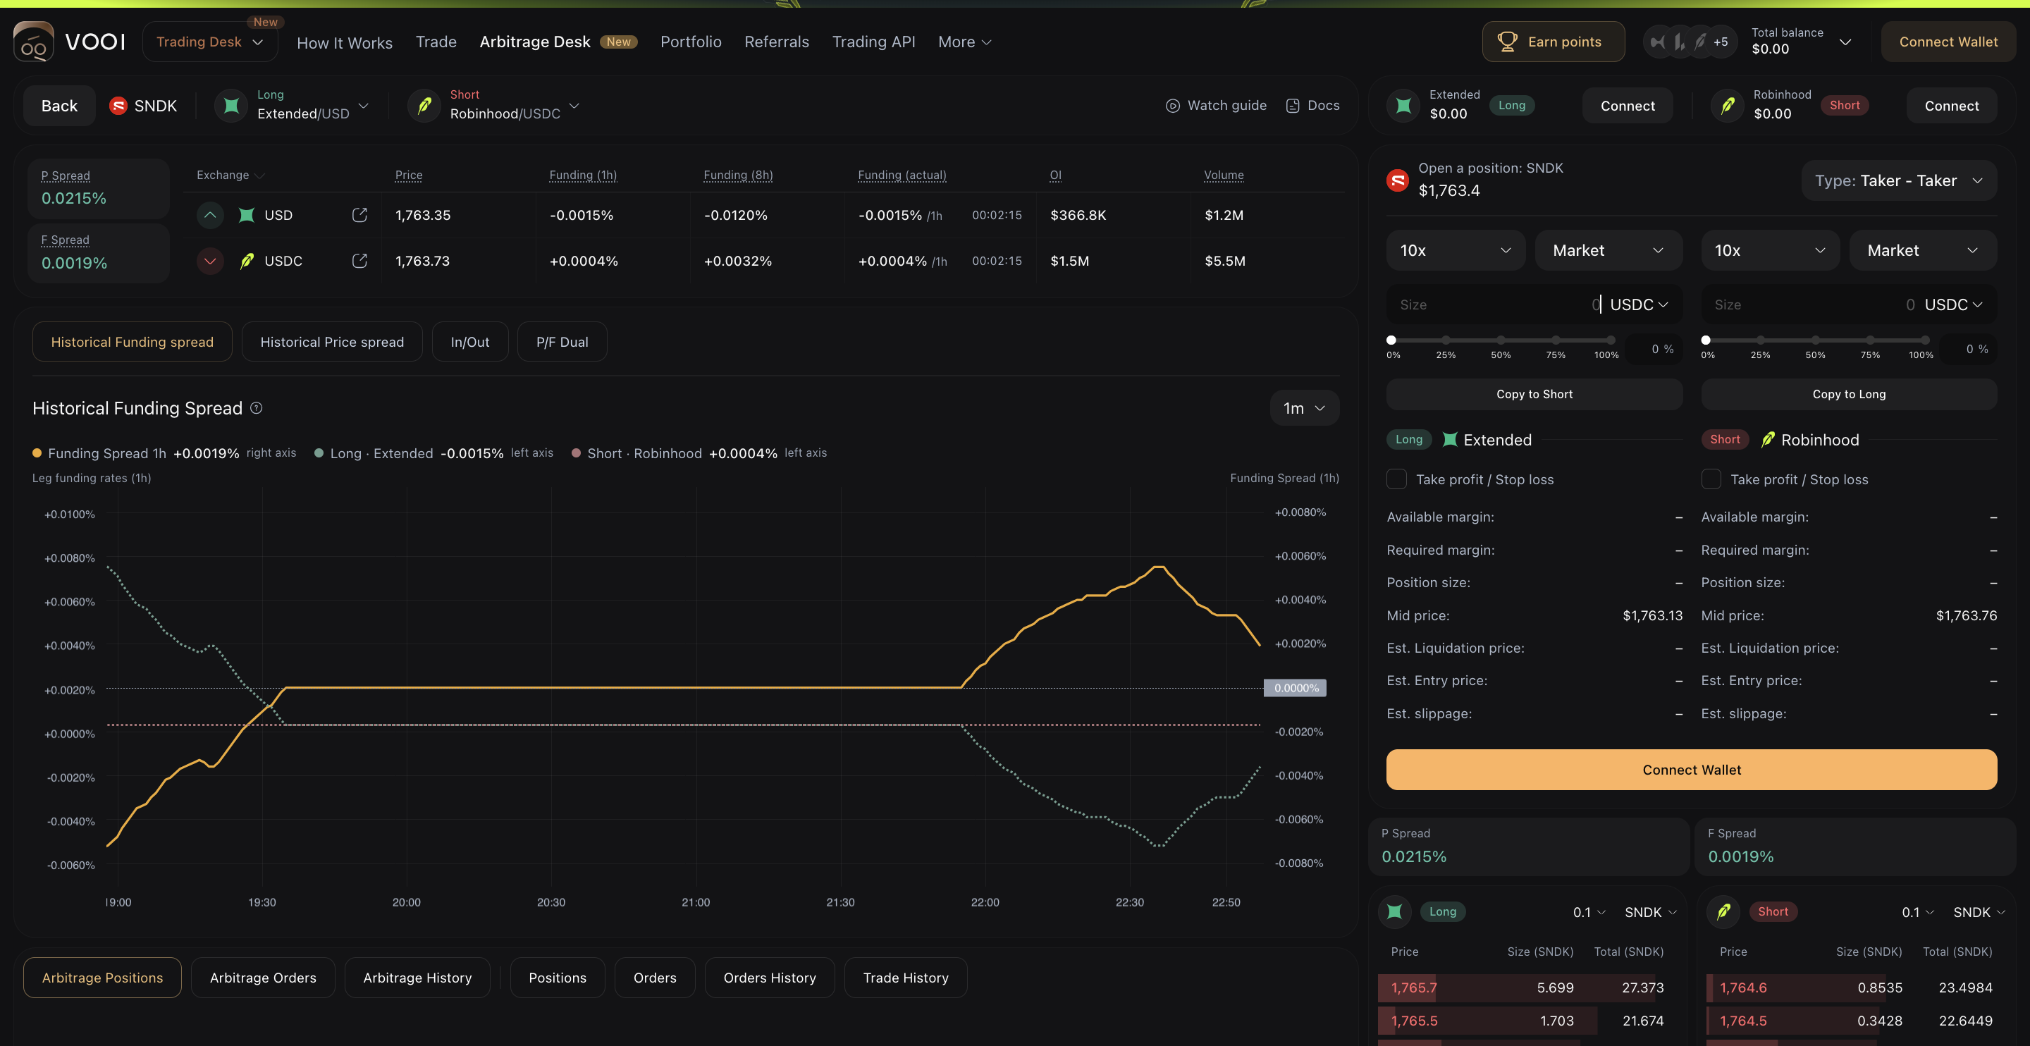The image size is (2030, 1046).
Task: Click the stacked exchange icons with +5
Action: tap(1689, 42)
